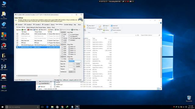Switch to the Controller 2 tab
This screenshot has height=109, width=195.
pyautogui.click(x=28, y=25)
